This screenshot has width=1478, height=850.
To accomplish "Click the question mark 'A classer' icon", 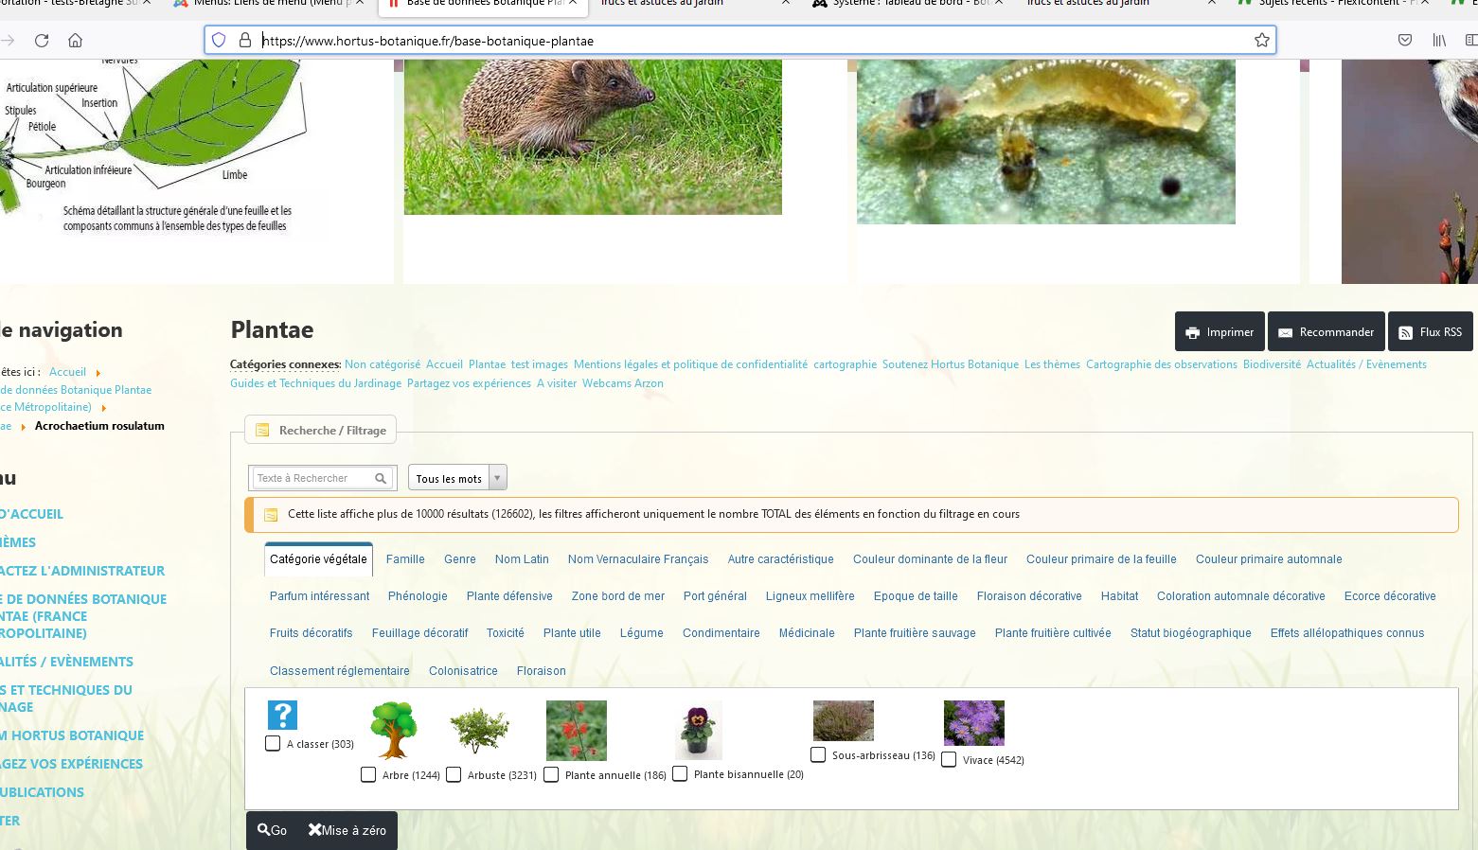I will click(282, 715).
